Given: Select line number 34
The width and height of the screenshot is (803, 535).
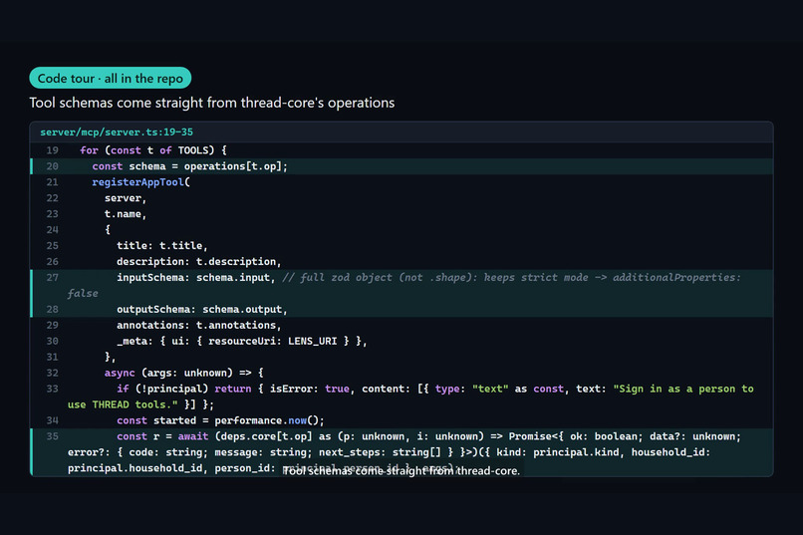Looking at the screenshot, I should click(52, 420).
